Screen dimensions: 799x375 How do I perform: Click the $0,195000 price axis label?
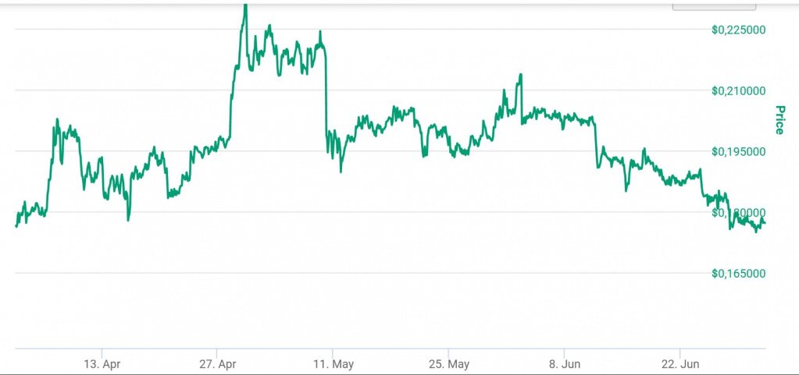pos(737,151)
